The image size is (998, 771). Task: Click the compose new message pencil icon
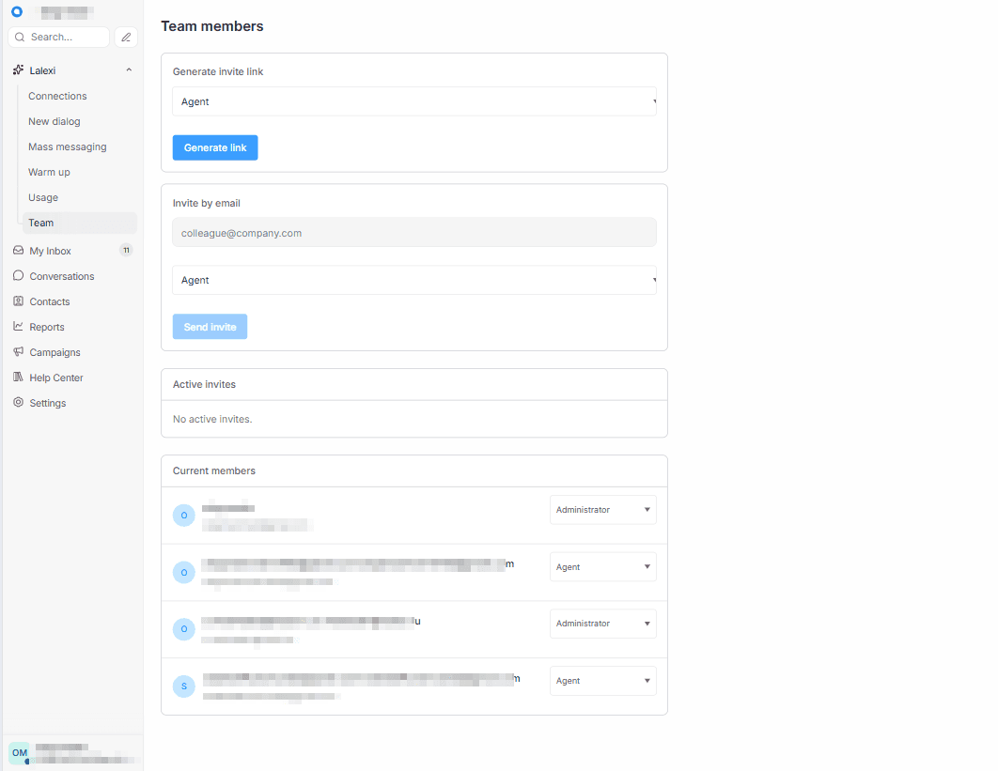[x=126, y=37]
